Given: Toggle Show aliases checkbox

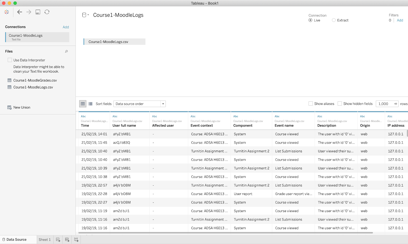Looking at the screenshot, I should [x=311, y=104].
